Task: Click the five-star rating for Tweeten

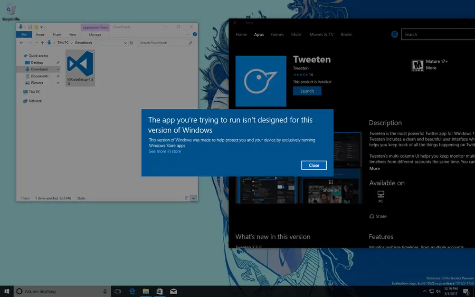Action: coord(300,75)
